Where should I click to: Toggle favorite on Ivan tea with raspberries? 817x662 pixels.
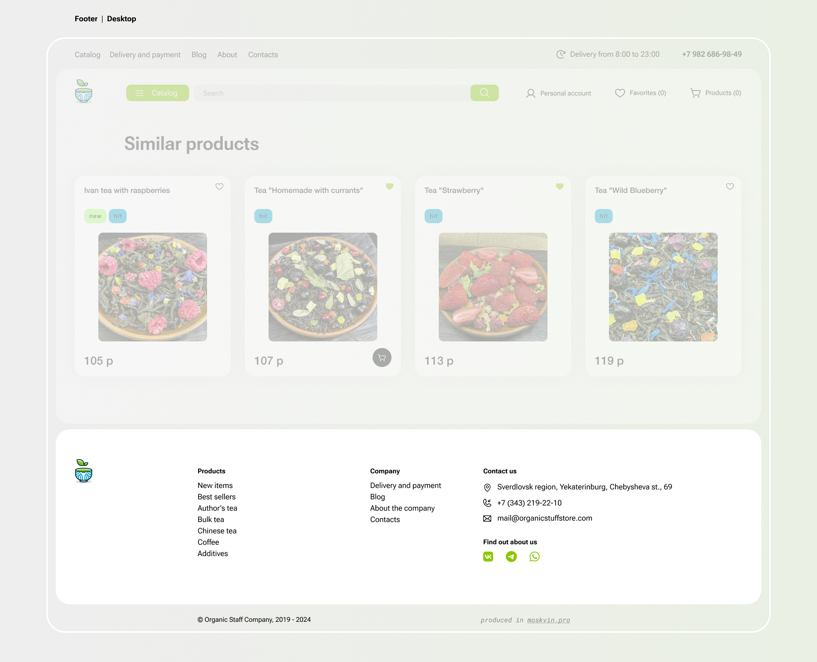click(219, 186)
